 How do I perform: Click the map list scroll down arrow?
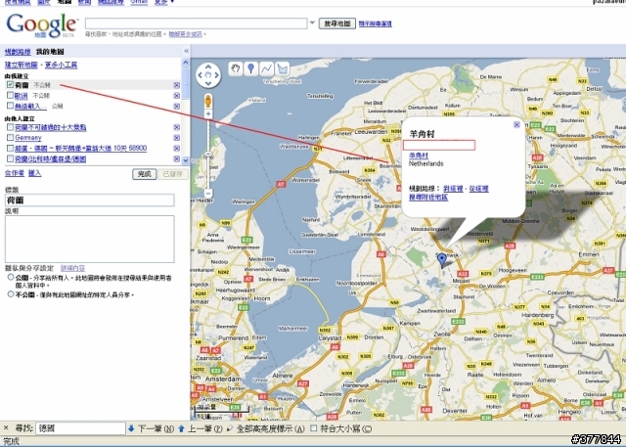(x=185, y=160)
